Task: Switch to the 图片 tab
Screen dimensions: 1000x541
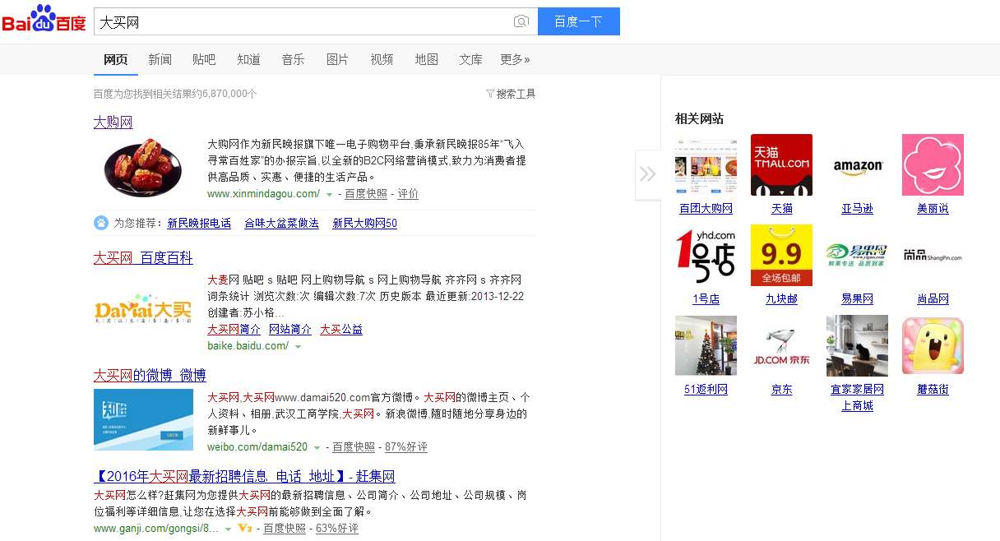Action: pos(337,59)
